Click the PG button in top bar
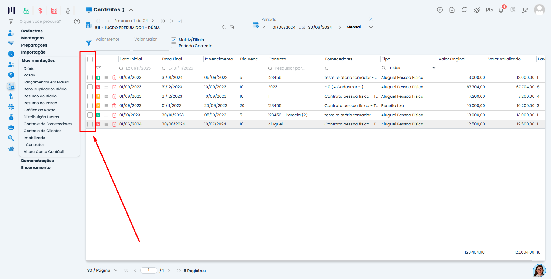This screenshot has height=279, width=551. [x=489, y=10]
